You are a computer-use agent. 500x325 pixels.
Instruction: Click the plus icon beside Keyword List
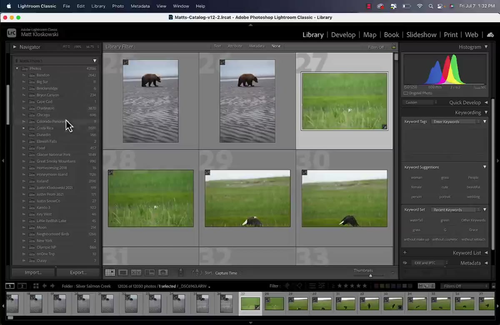coord(405,252)
